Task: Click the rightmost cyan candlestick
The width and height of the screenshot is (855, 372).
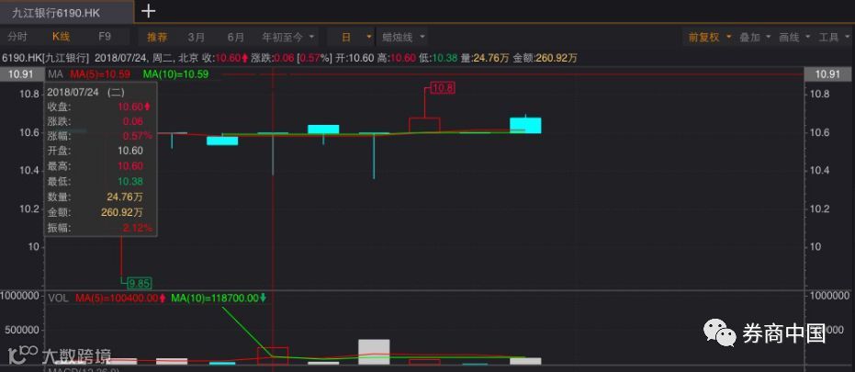Action: (525, 125)
